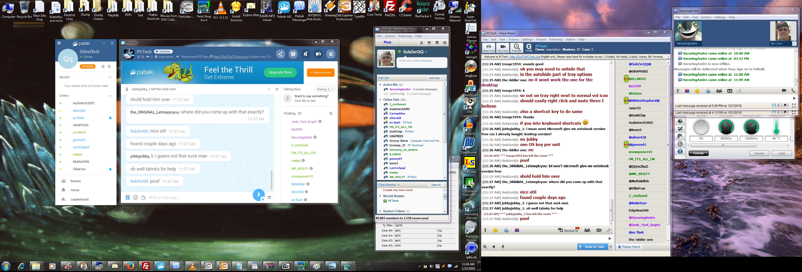Expand room notification chevron by jobbyjobby_1 message

click(x=269, y=89)
